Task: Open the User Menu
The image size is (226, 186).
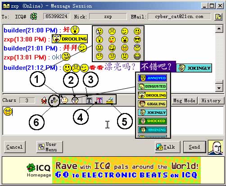Action: 50,147
